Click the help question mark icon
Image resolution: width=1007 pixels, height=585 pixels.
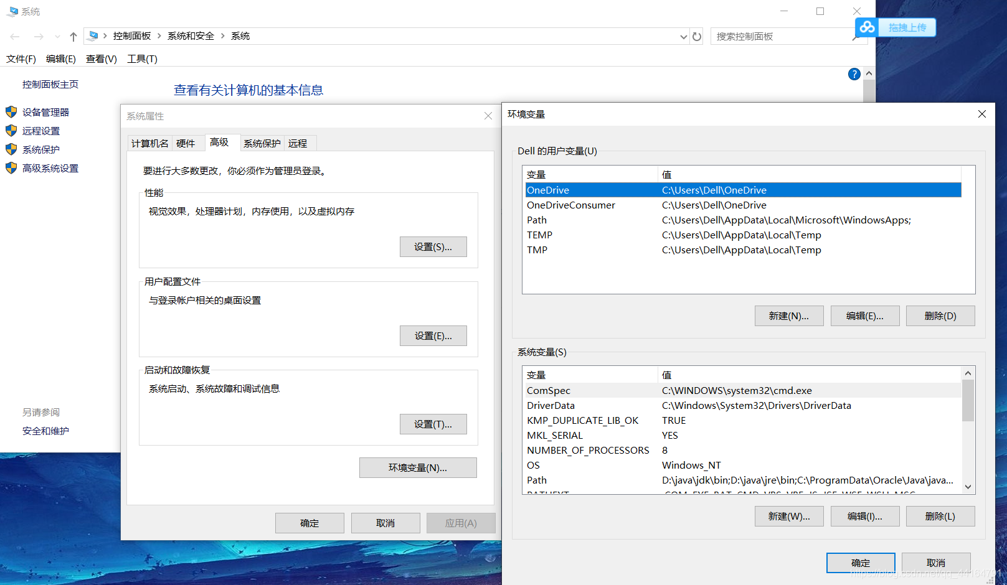[854, 73]
